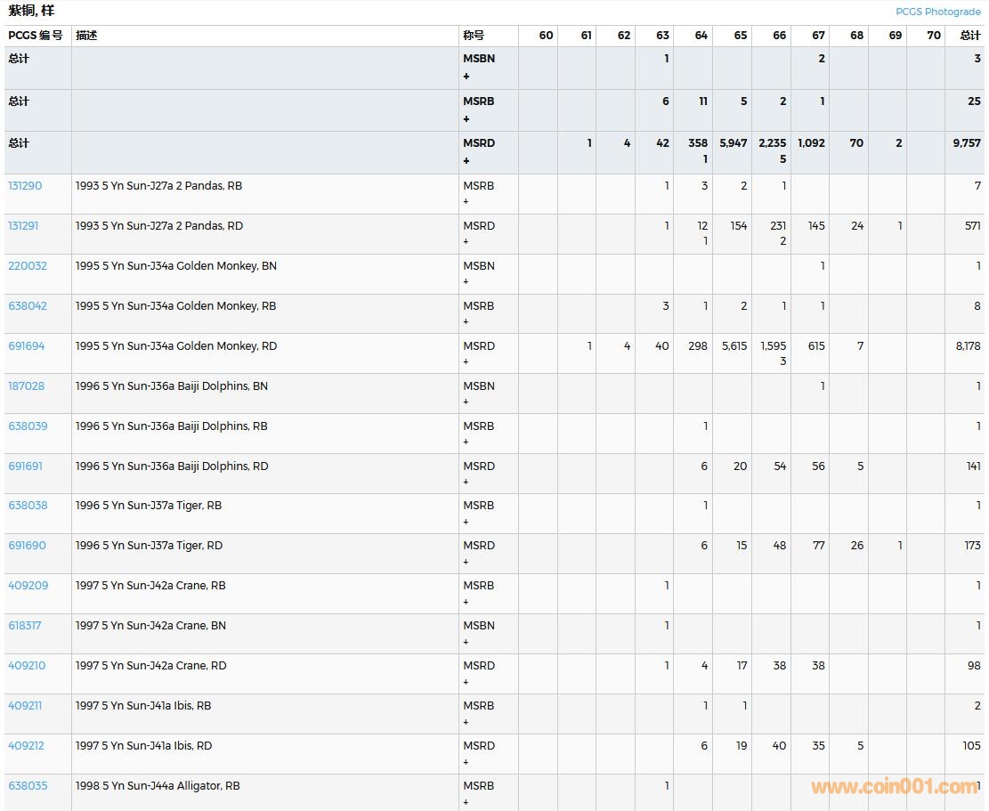This screenshot has height=811, width=989.
Task: Expand plus sign under MSBN total row
Action: click(x=466, y=77)
